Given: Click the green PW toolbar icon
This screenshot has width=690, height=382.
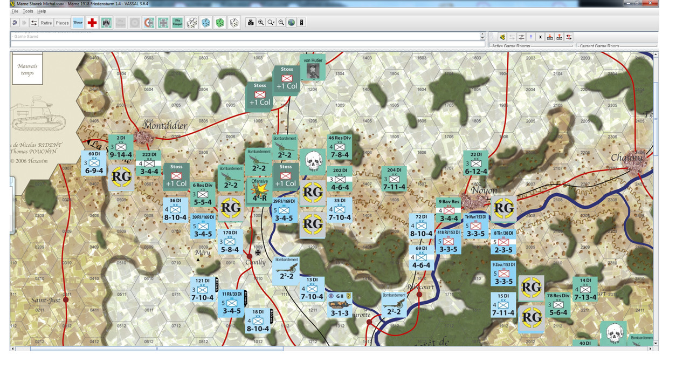Looking at the screenshot, I should point(106,23).
